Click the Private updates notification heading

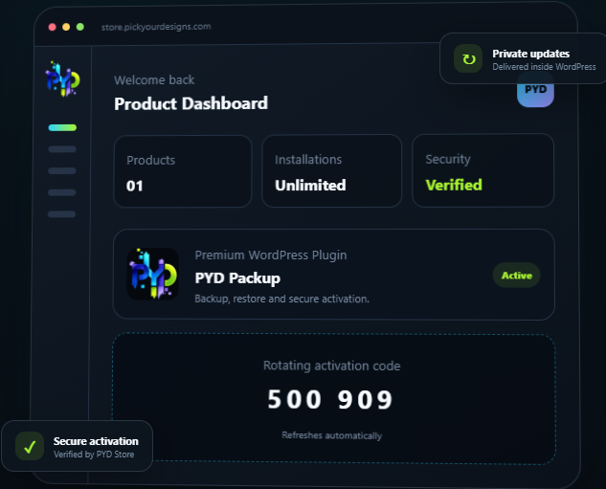coord(530,54)
